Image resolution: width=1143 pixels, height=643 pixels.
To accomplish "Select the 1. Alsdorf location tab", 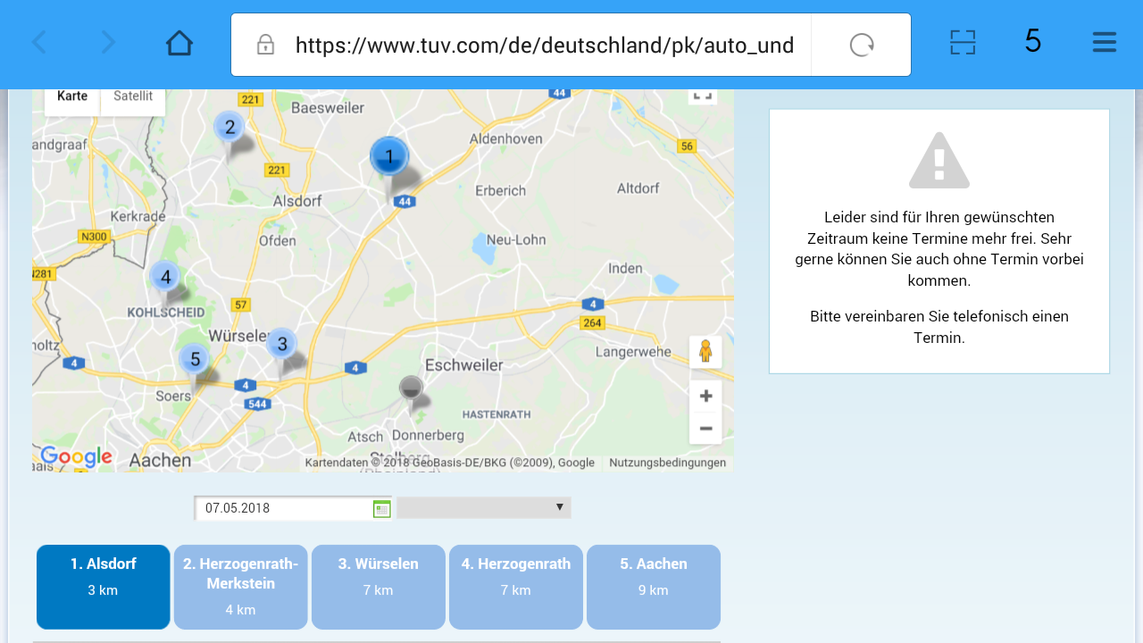I will click(104, 587).
